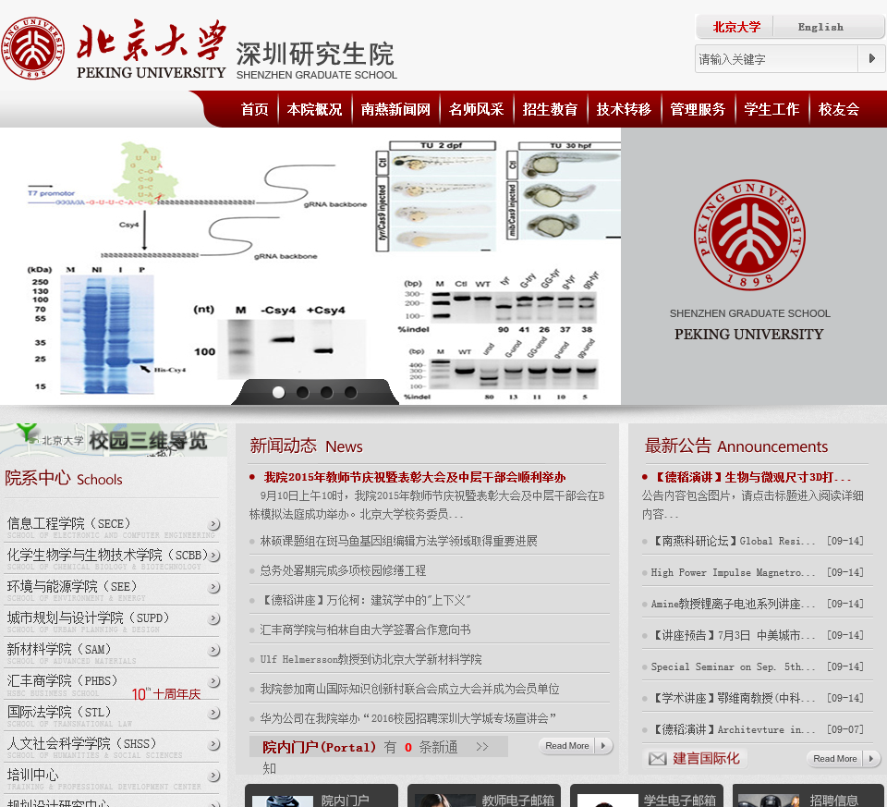The image size is (887, 807).
Task: Expand arrow for 信息工程学院 (SECE)
Action: pos(213,524)
